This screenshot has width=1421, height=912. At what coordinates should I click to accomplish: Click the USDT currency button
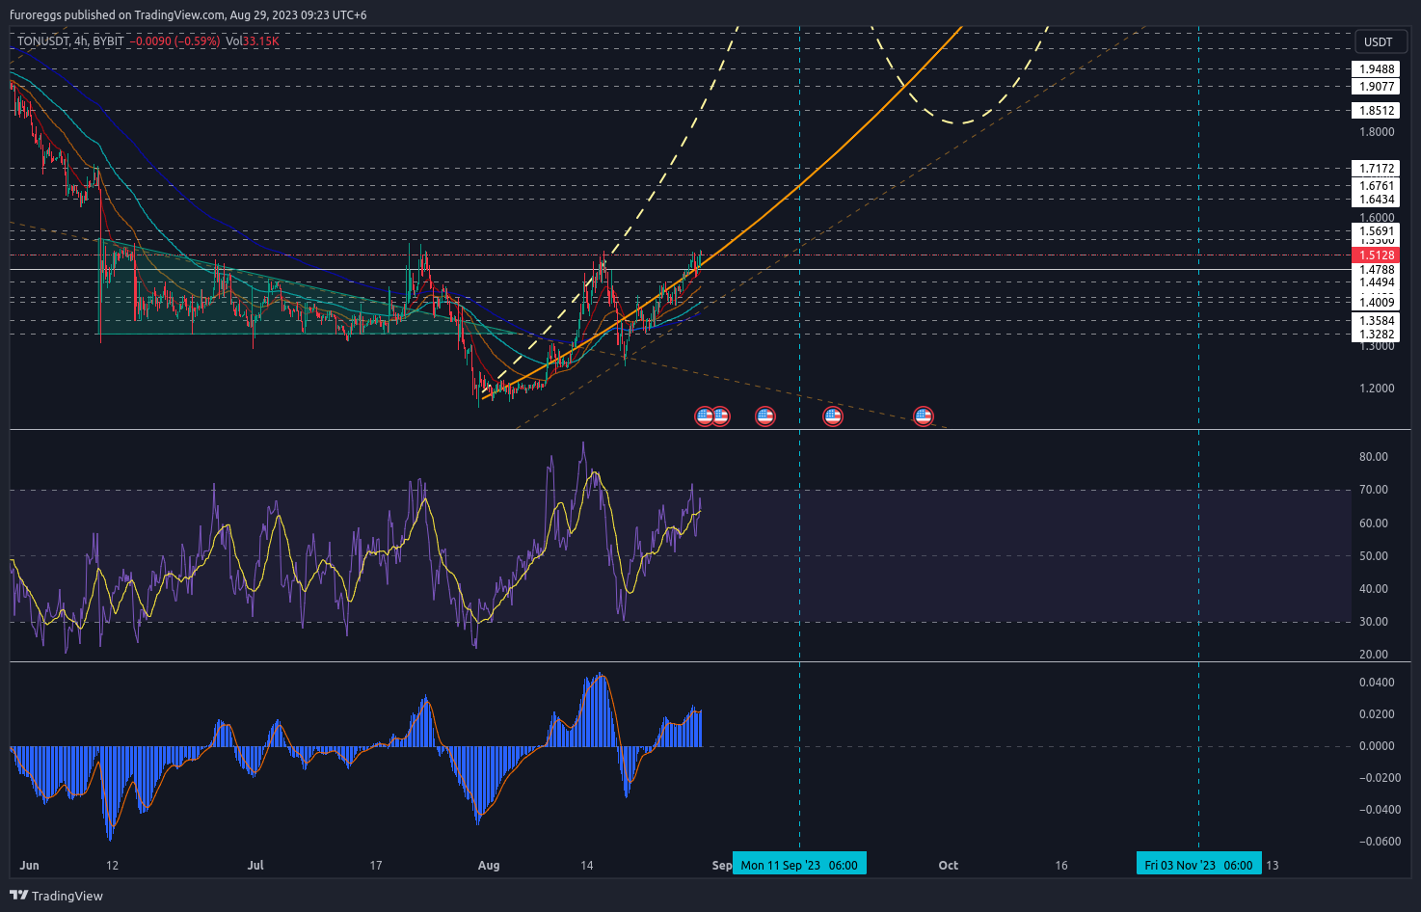coord(1379,41)
